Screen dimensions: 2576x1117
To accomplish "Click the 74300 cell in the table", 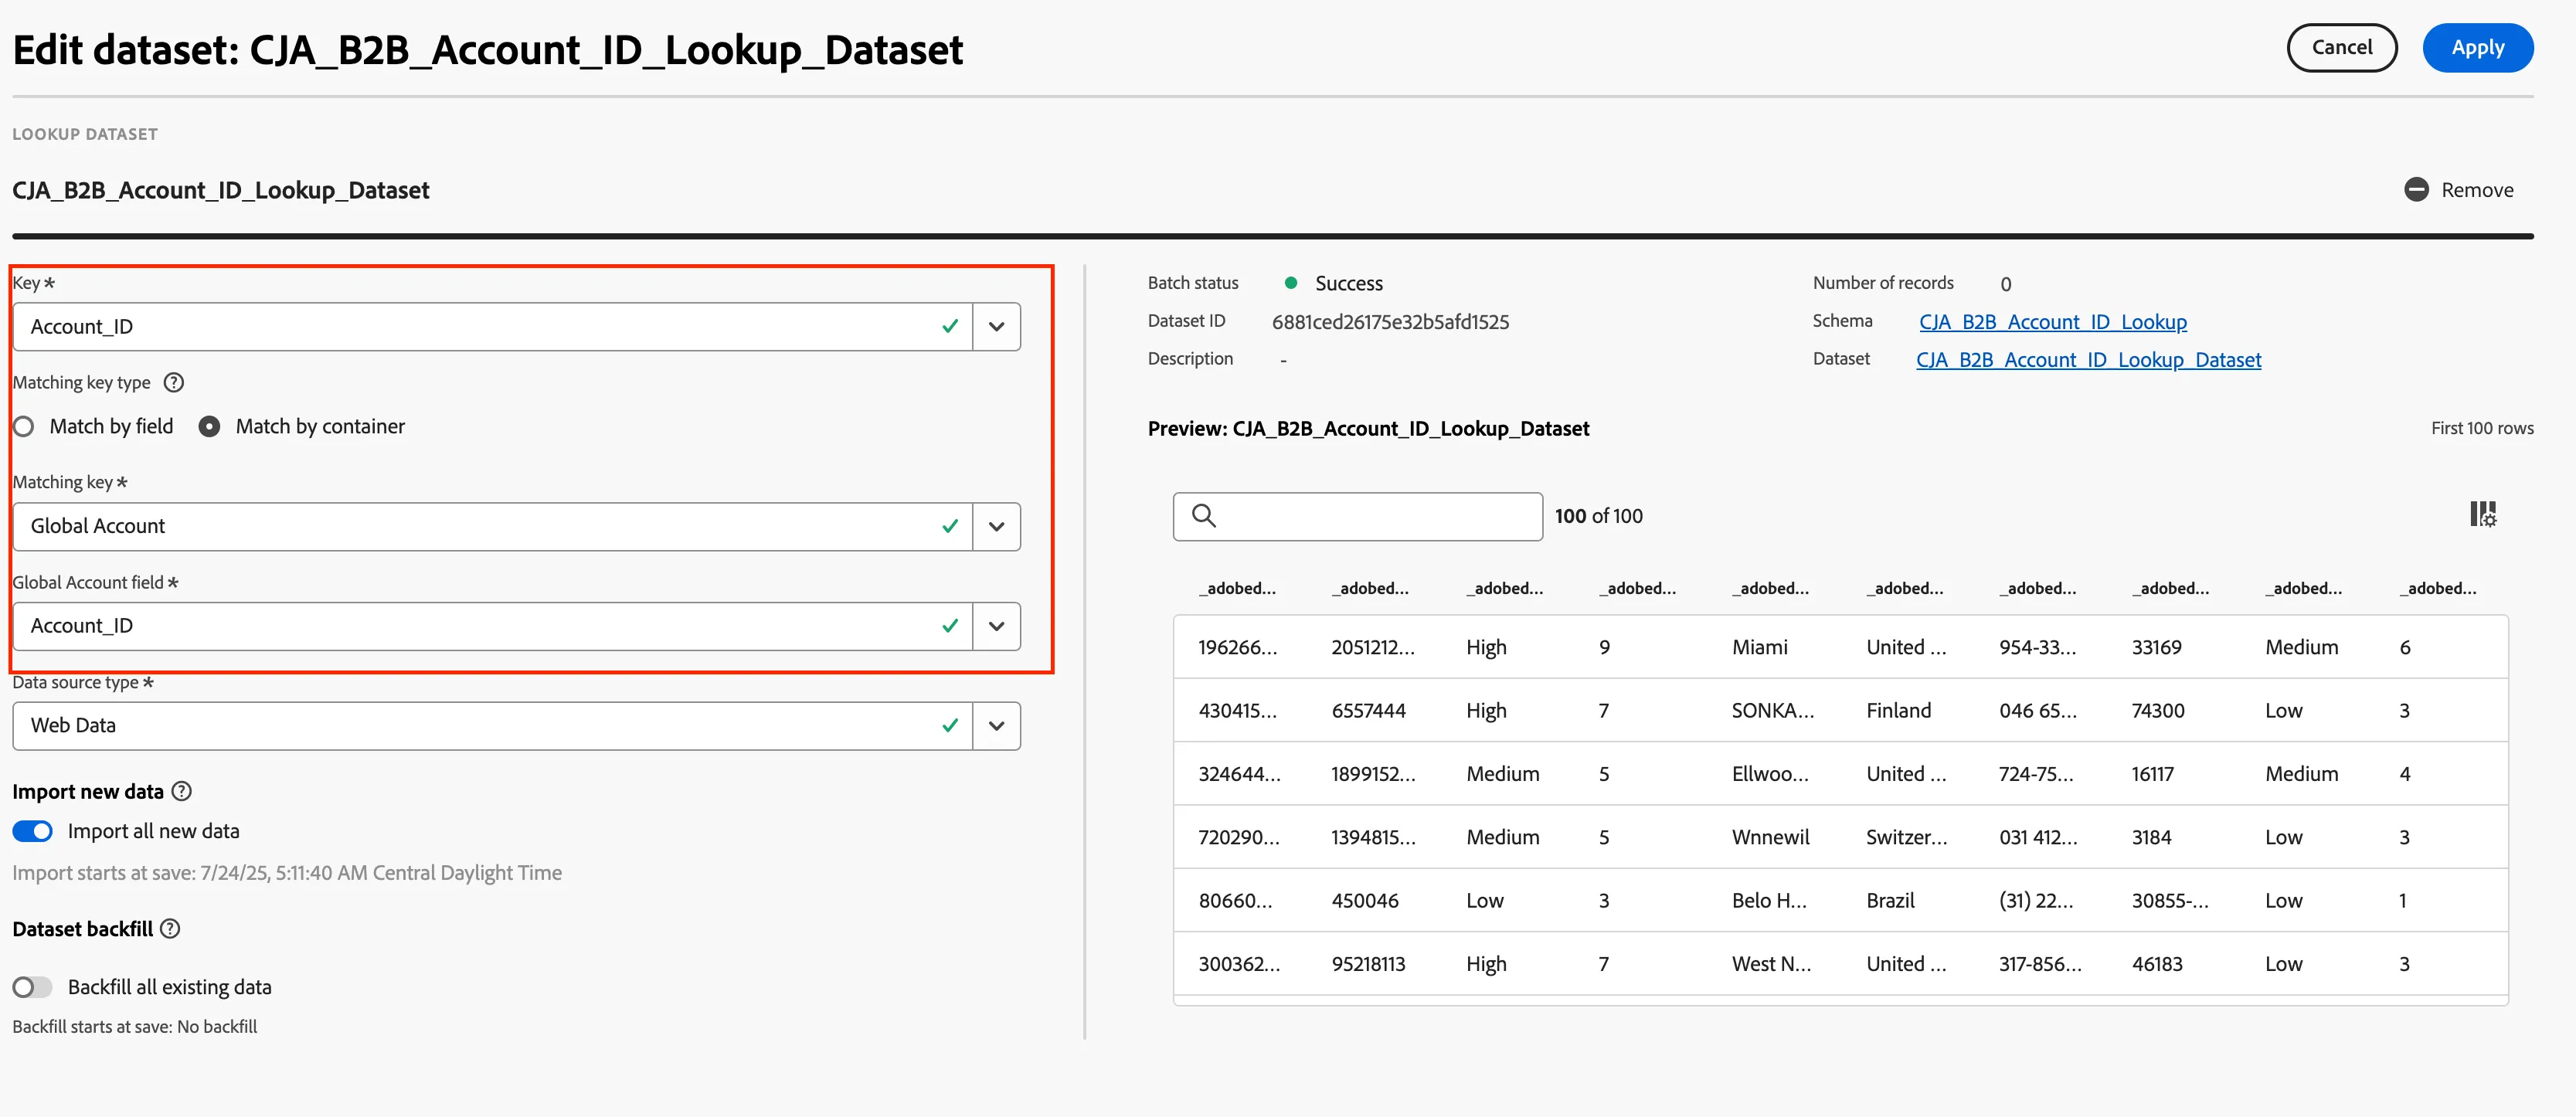I will [2158, 711].
